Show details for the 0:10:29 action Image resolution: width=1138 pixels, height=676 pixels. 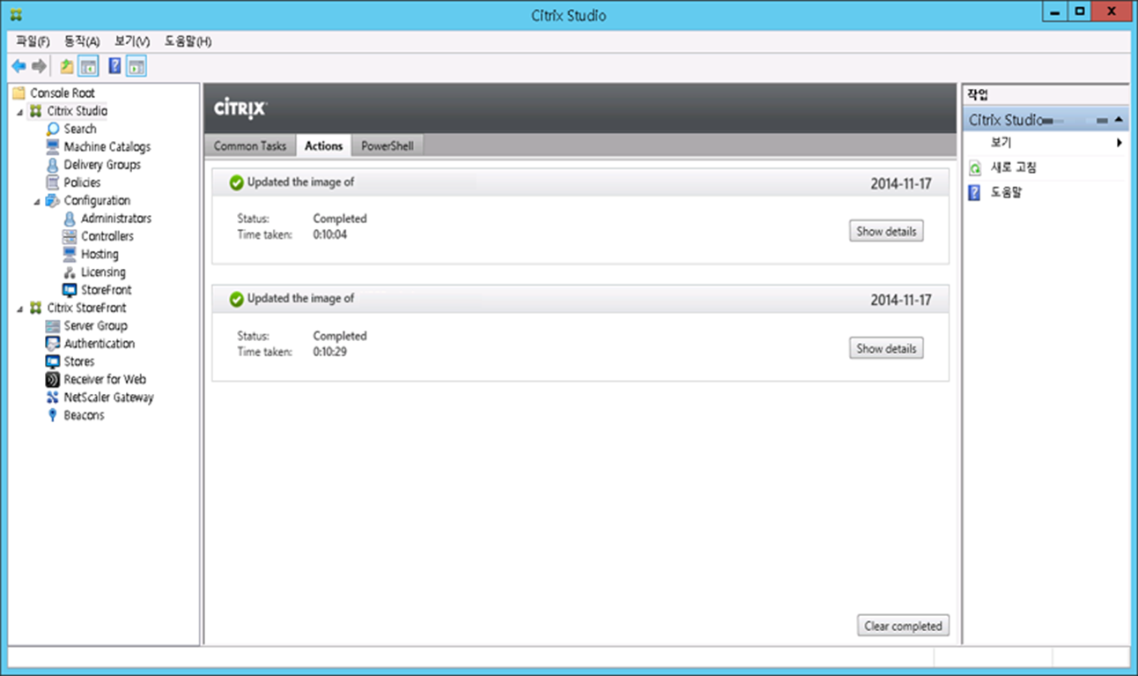[886, 349]
